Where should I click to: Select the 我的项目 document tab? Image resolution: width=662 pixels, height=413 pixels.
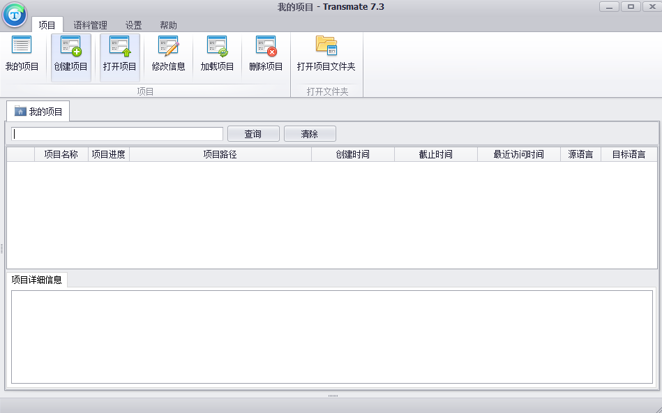pyautogui.click(x=39, y=112)
